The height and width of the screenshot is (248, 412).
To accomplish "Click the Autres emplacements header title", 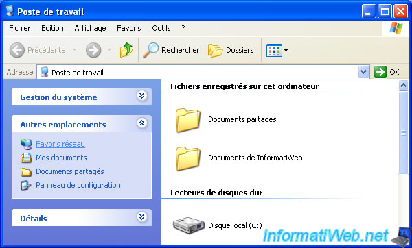I will pos(63,125).
